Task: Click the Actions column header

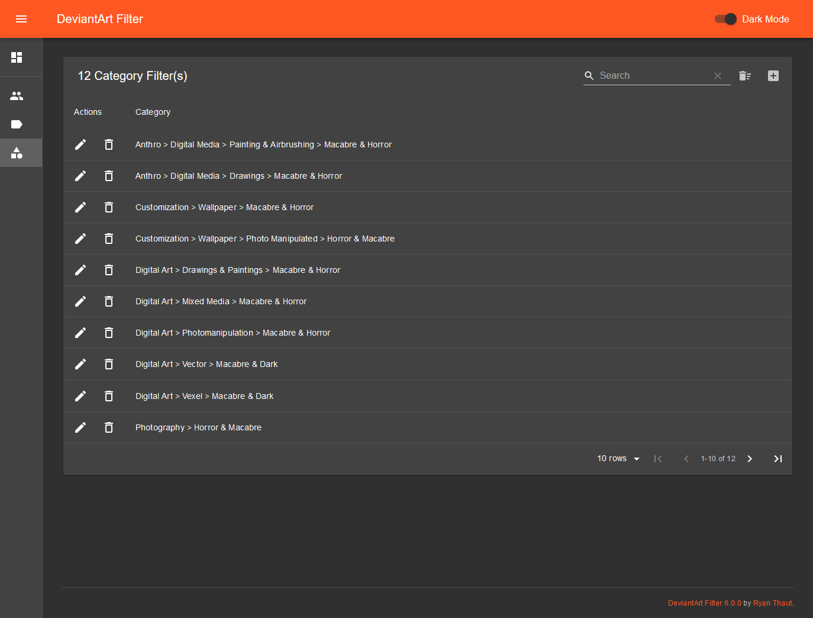Action: (x=88, y=112)
